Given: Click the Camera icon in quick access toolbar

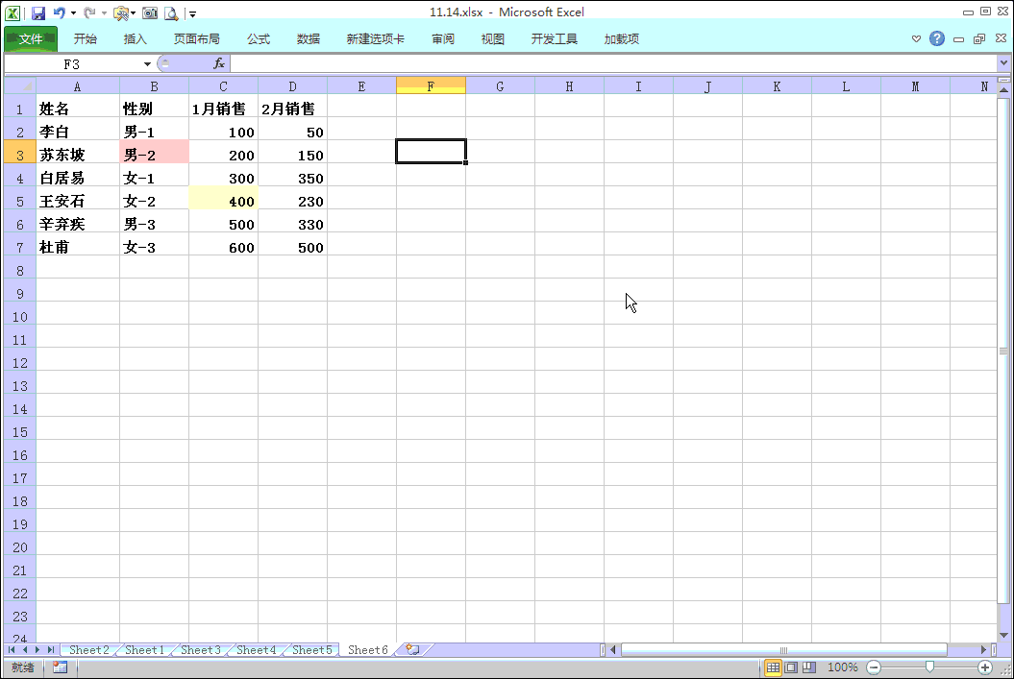Looking at the screenshot, I should [x=149, y=12].
